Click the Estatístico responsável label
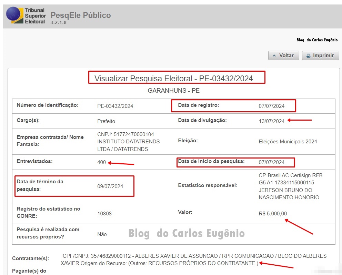Screen dimensions: 342x275 [x=208, y=185]
